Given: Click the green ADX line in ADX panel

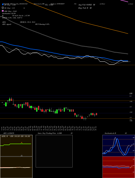Looking at the screenshot, I should (16, 144).
